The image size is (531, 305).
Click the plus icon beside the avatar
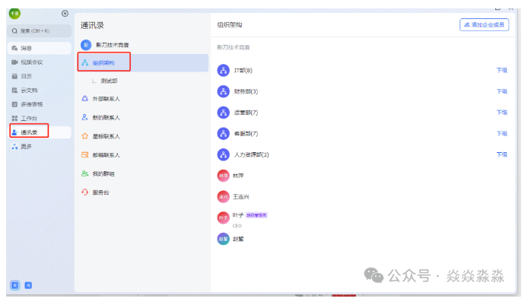(65, 14)
